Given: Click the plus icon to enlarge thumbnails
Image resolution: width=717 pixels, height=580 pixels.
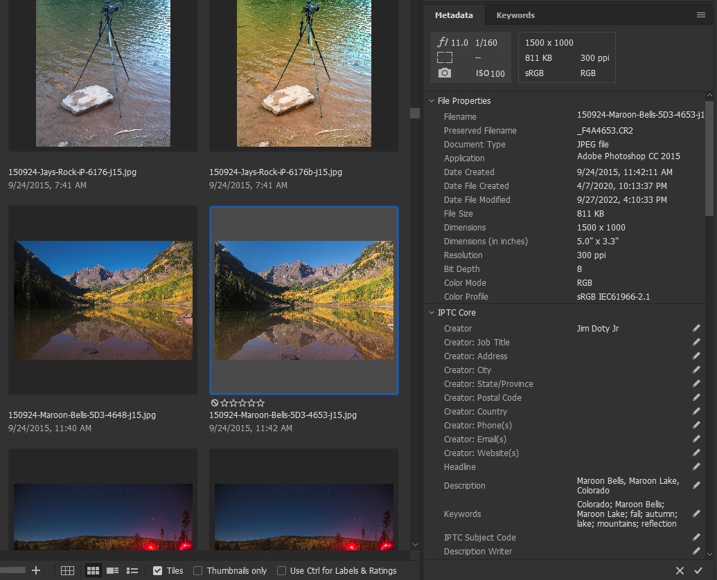Looking at the screenshot, I should 36,570.
